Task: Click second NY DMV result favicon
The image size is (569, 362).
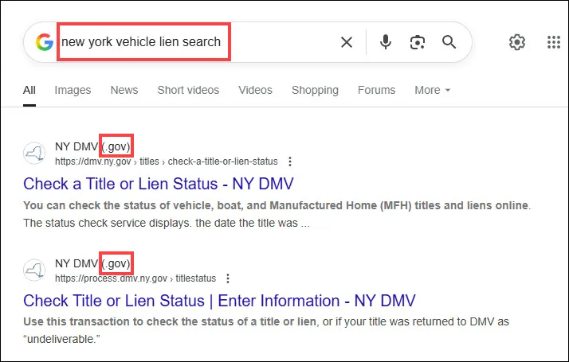Action: (34, 270)
